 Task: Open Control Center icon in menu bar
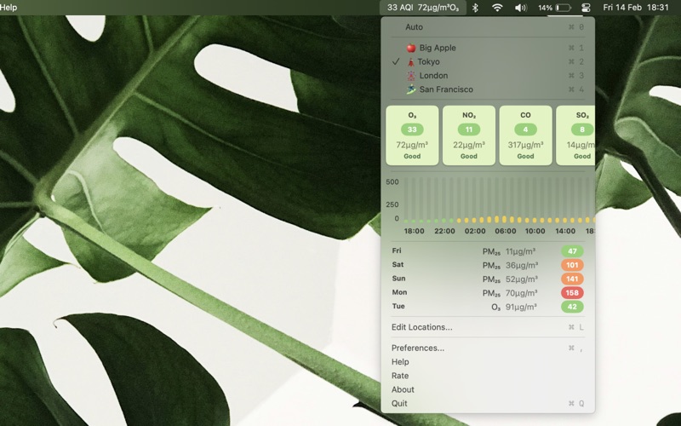point(586,8)
